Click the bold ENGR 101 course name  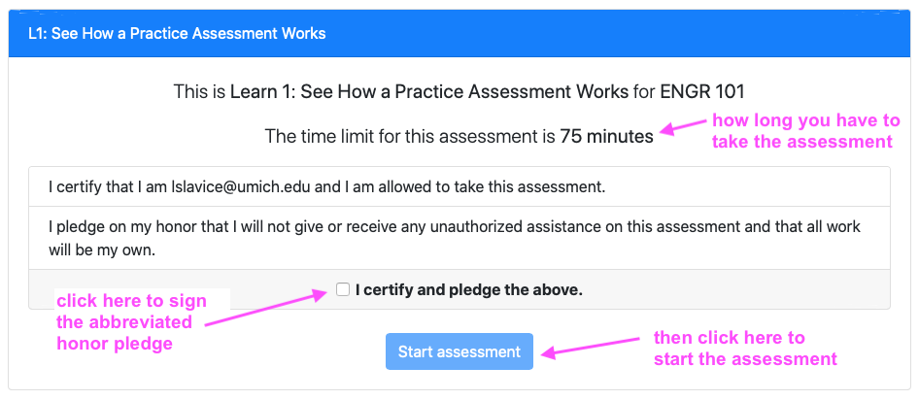[x=702, y=91]
